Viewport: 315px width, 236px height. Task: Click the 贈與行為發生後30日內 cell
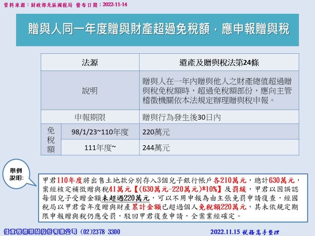[219, 117]
